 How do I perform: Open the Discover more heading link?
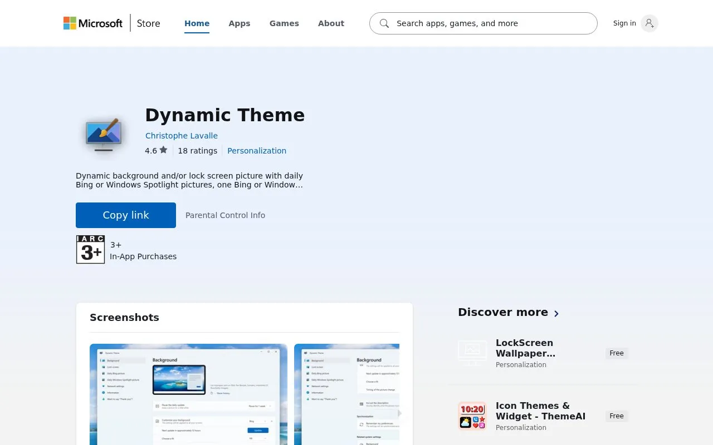coord(502,312)
